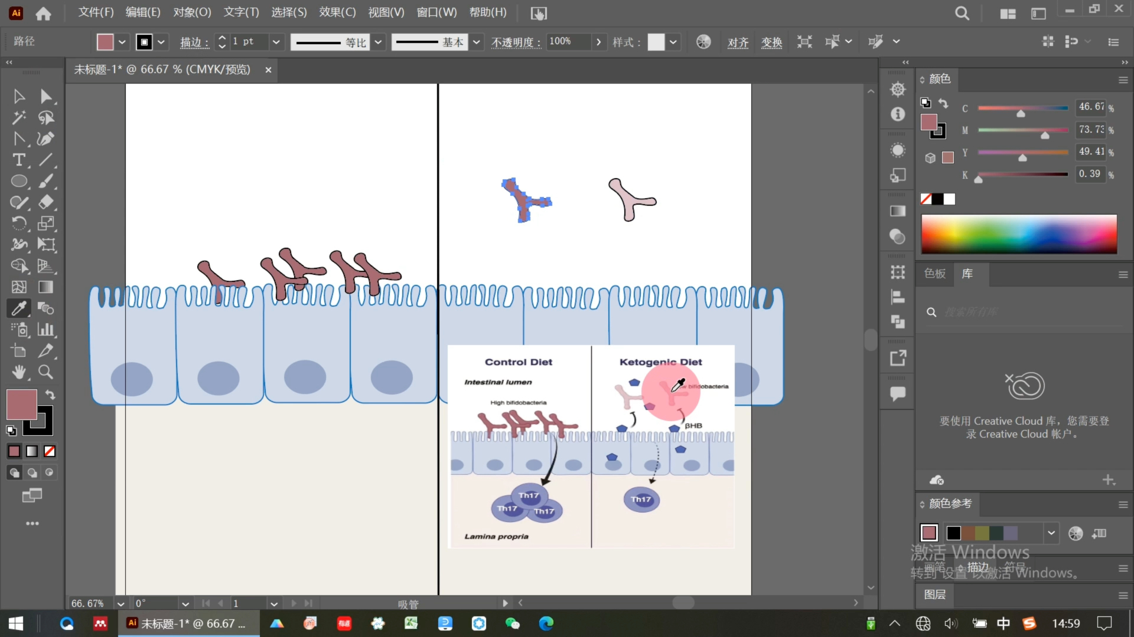This screenshot has width=1134, height=637.
Task: Select the Line Segment tool
Action: (46, 160)
